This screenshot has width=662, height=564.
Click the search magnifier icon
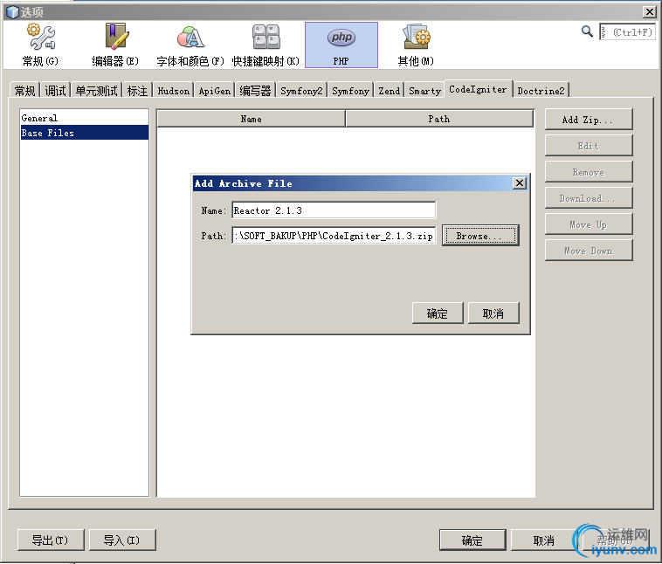coord(587,31)
